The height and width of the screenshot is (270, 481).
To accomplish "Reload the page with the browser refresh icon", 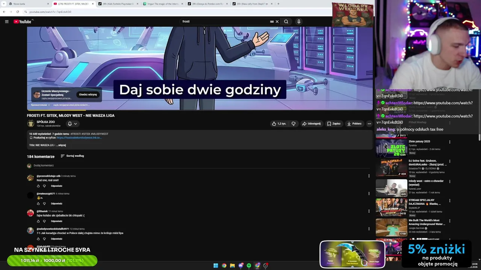I will click(x=17, y=12).
